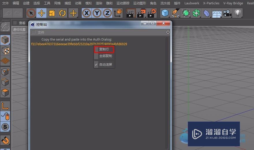Add a Cube primitive object
The width and height of the screenshot is (254, 150).
click(x=165, y=13)
